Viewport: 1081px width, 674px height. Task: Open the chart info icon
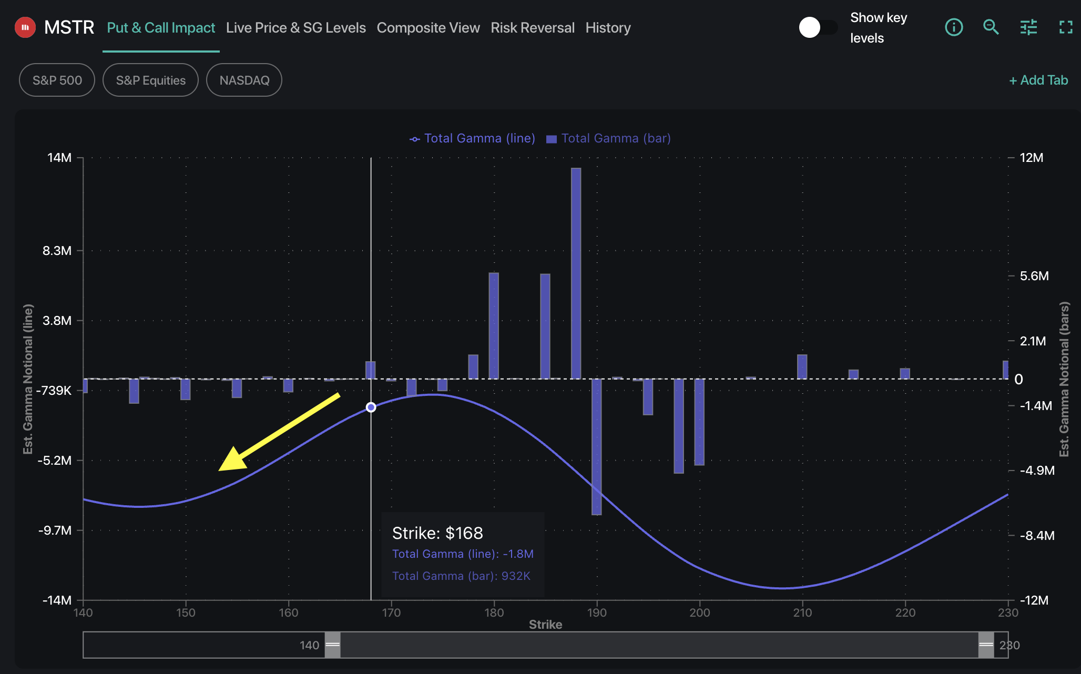[954, 27]
